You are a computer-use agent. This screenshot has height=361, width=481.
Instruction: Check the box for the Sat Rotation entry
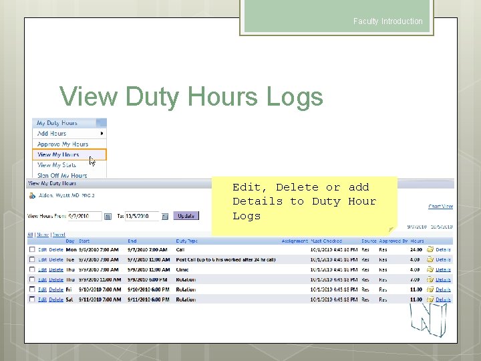coord(32,299)
